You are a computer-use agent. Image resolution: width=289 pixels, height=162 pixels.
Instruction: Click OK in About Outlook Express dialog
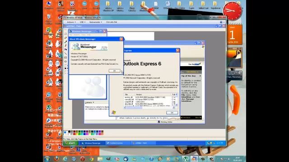coord(172,112)
